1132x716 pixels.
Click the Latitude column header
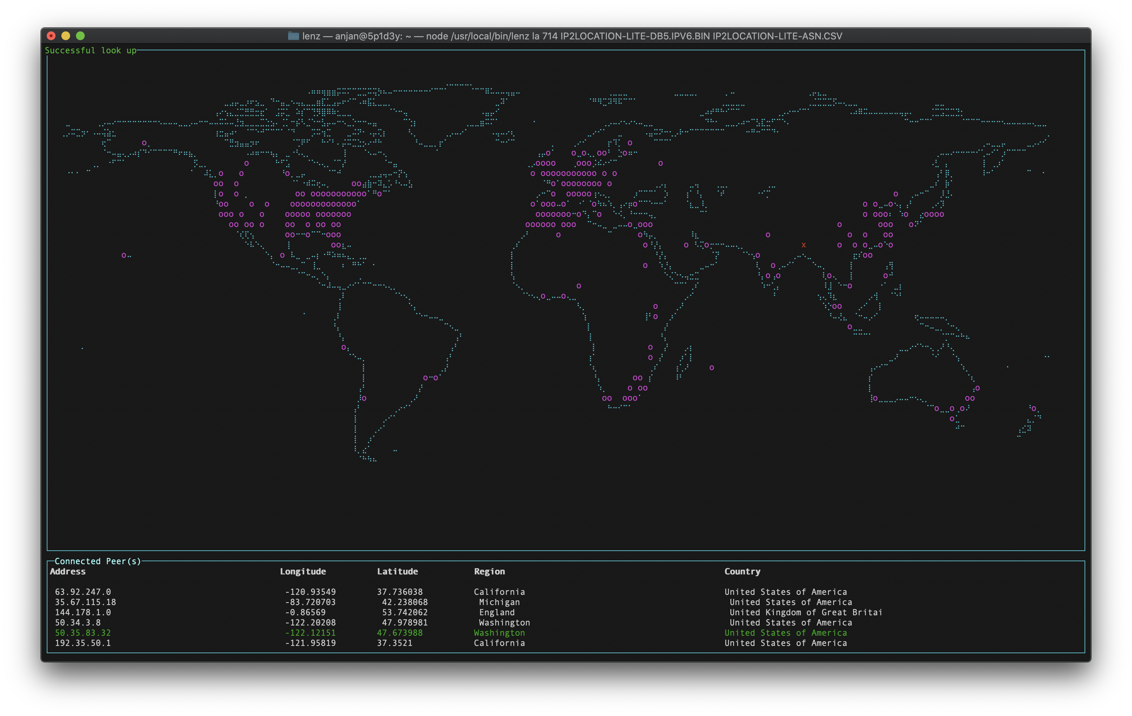tap(397, 572)
